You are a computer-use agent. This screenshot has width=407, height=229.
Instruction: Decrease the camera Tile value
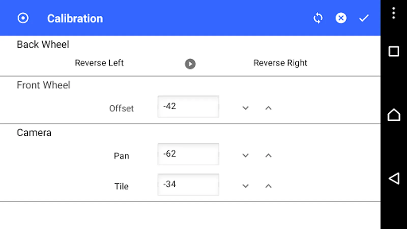click(245, 186)
